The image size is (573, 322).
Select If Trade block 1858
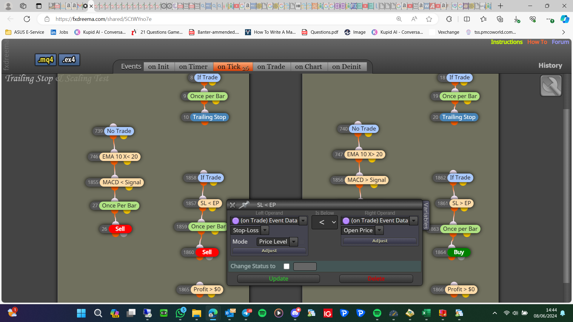tap(211, 178)
